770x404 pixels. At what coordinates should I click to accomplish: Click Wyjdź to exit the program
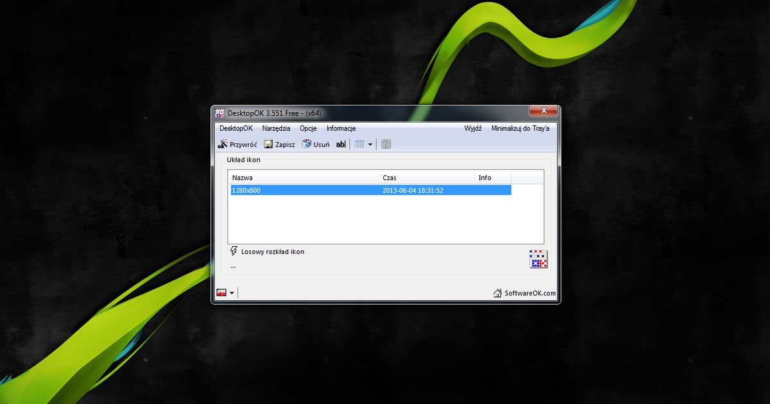click(473, 128)
